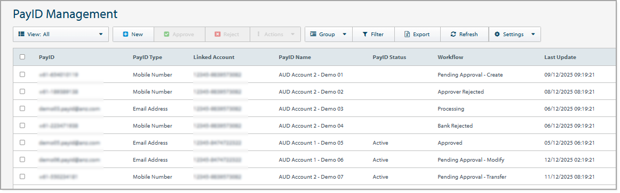Click Active status in Demo 05 row
620x193 pixels.
(x=380, y=143)
